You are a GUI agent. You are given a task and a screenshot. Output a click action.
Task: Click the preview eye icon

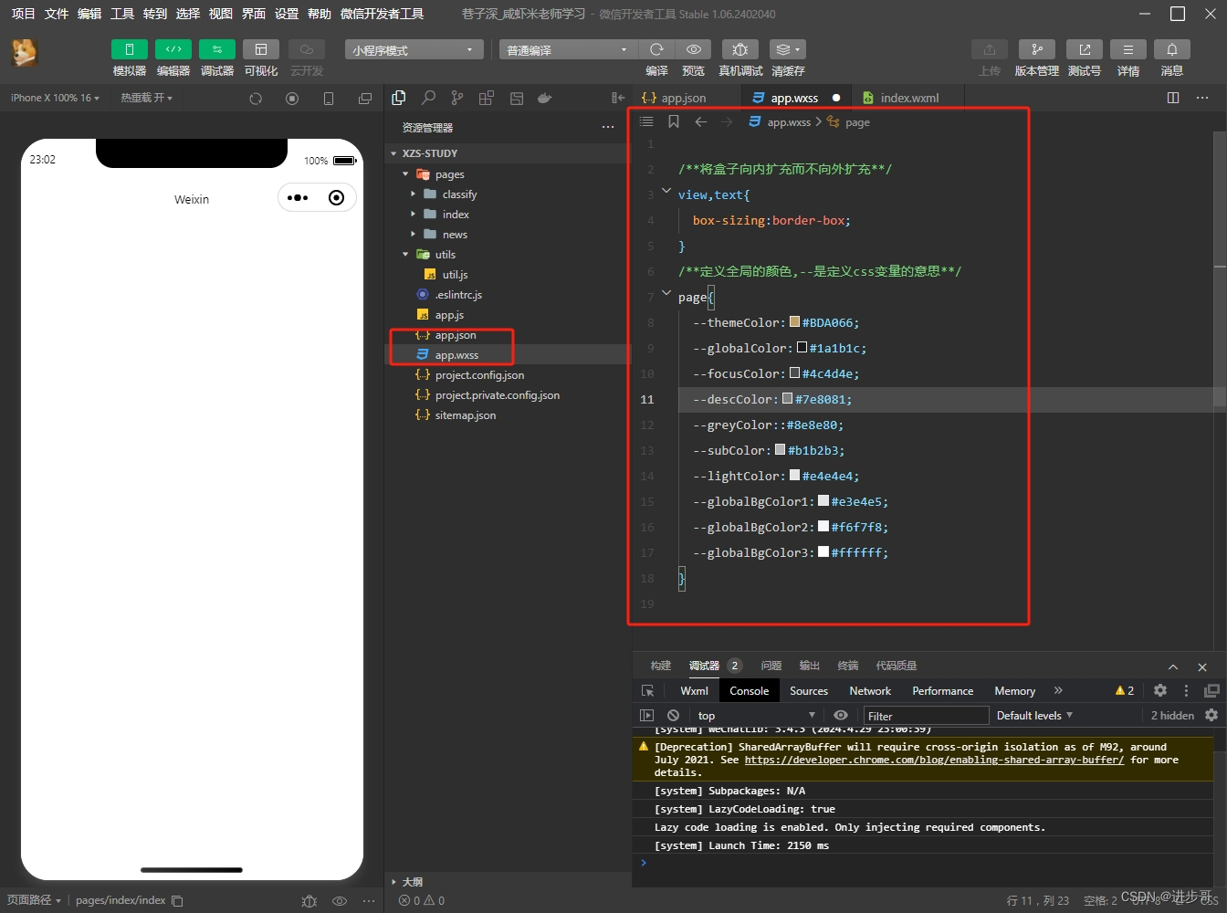[x=694, y=49]
